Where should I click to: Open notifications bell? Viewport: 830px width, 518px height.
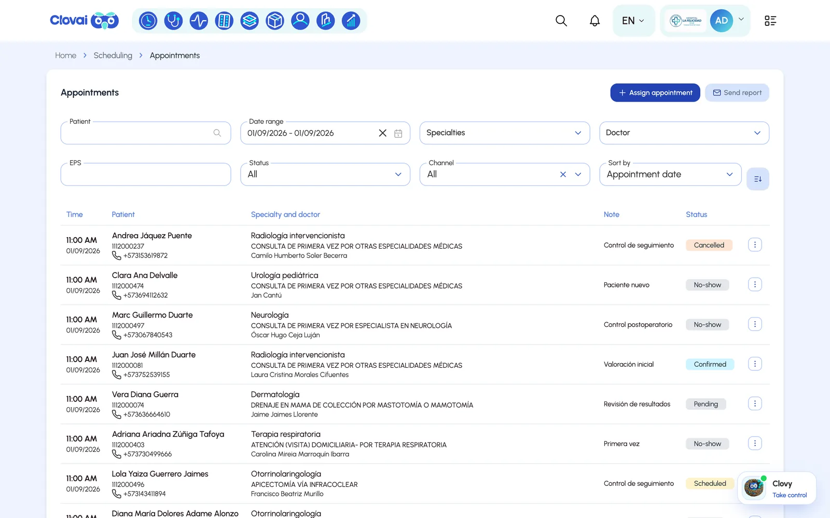pos(594,21)
